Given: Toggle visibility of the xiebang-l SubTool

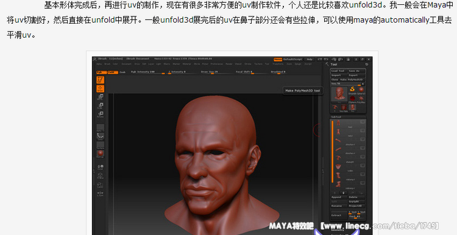Looking at the screenshot, I should click(x=363, y=174).
